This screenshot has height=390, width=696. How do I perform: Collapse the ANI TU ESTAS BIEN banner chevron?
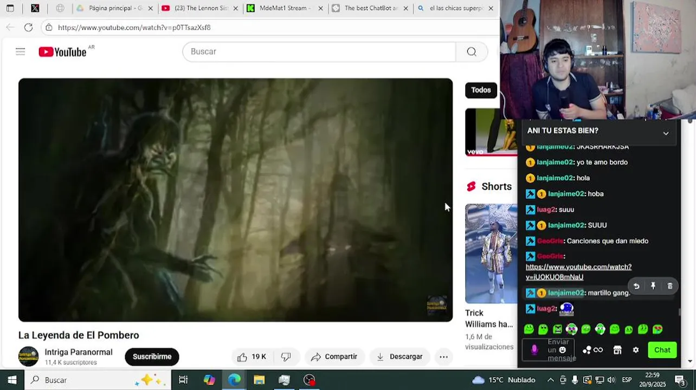(x=666, y=133)
